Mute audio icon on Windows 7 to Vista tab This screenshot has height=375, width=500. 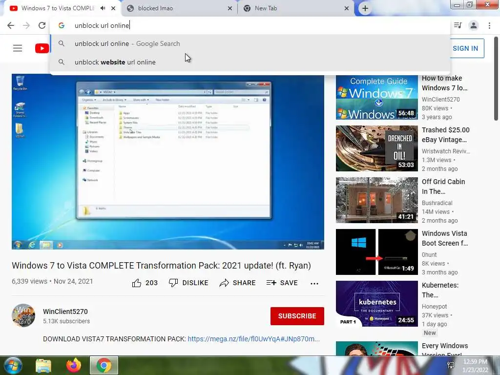pyautogui.click(x=103, y=8)
